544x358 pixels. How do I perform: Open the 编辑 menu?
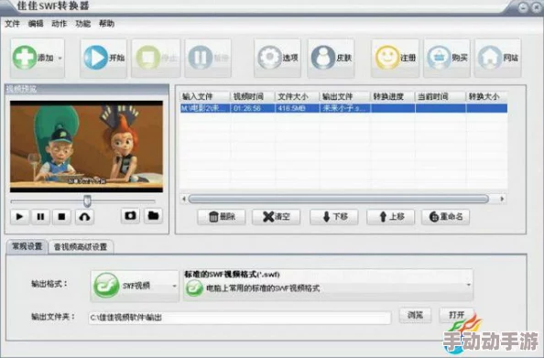pyautogui.click(x=36, y=24)
